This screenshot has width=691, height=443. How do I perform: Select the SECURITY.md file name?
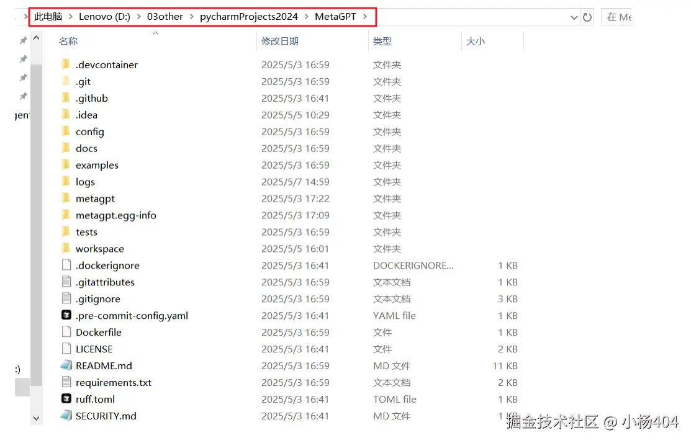[x=106, y=416]
